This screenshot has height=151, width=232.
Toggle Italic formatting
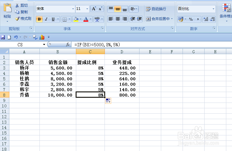(46, 19)
